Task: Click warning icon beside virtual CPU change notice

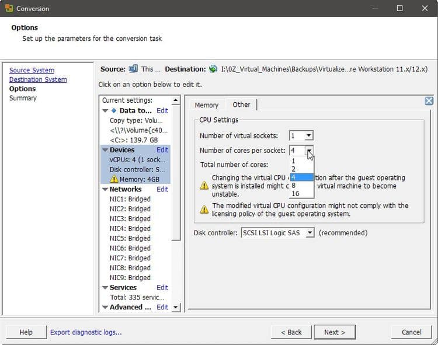Action: (204, 185)
